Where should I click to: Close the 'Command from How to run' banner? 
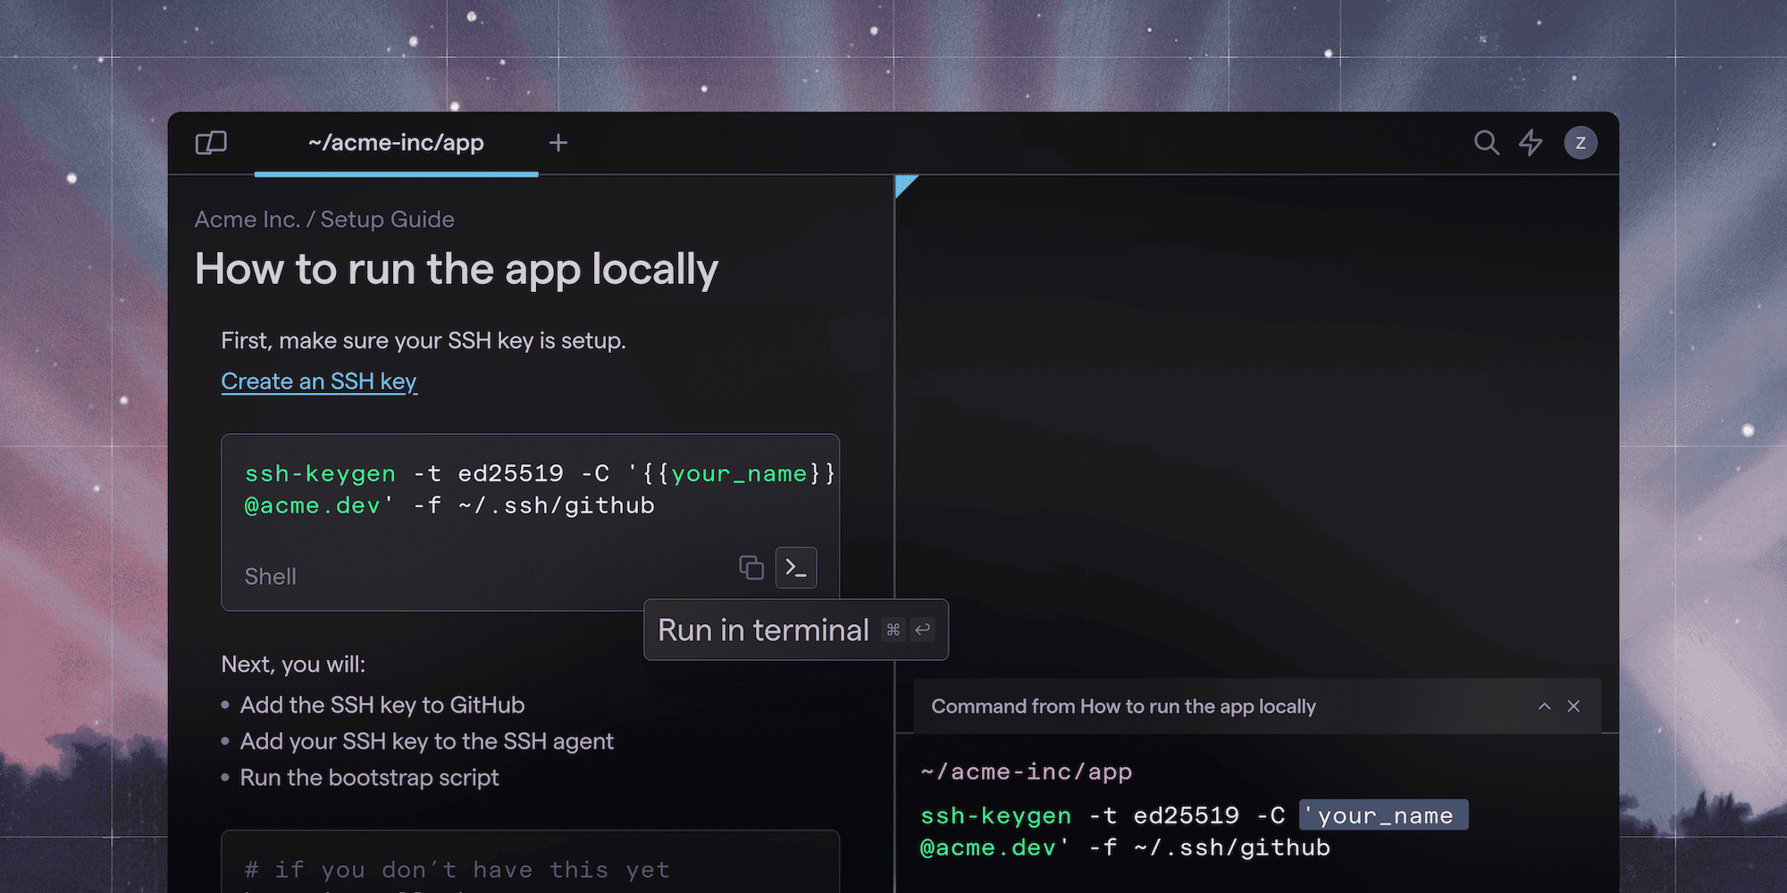pos(1574,705)
